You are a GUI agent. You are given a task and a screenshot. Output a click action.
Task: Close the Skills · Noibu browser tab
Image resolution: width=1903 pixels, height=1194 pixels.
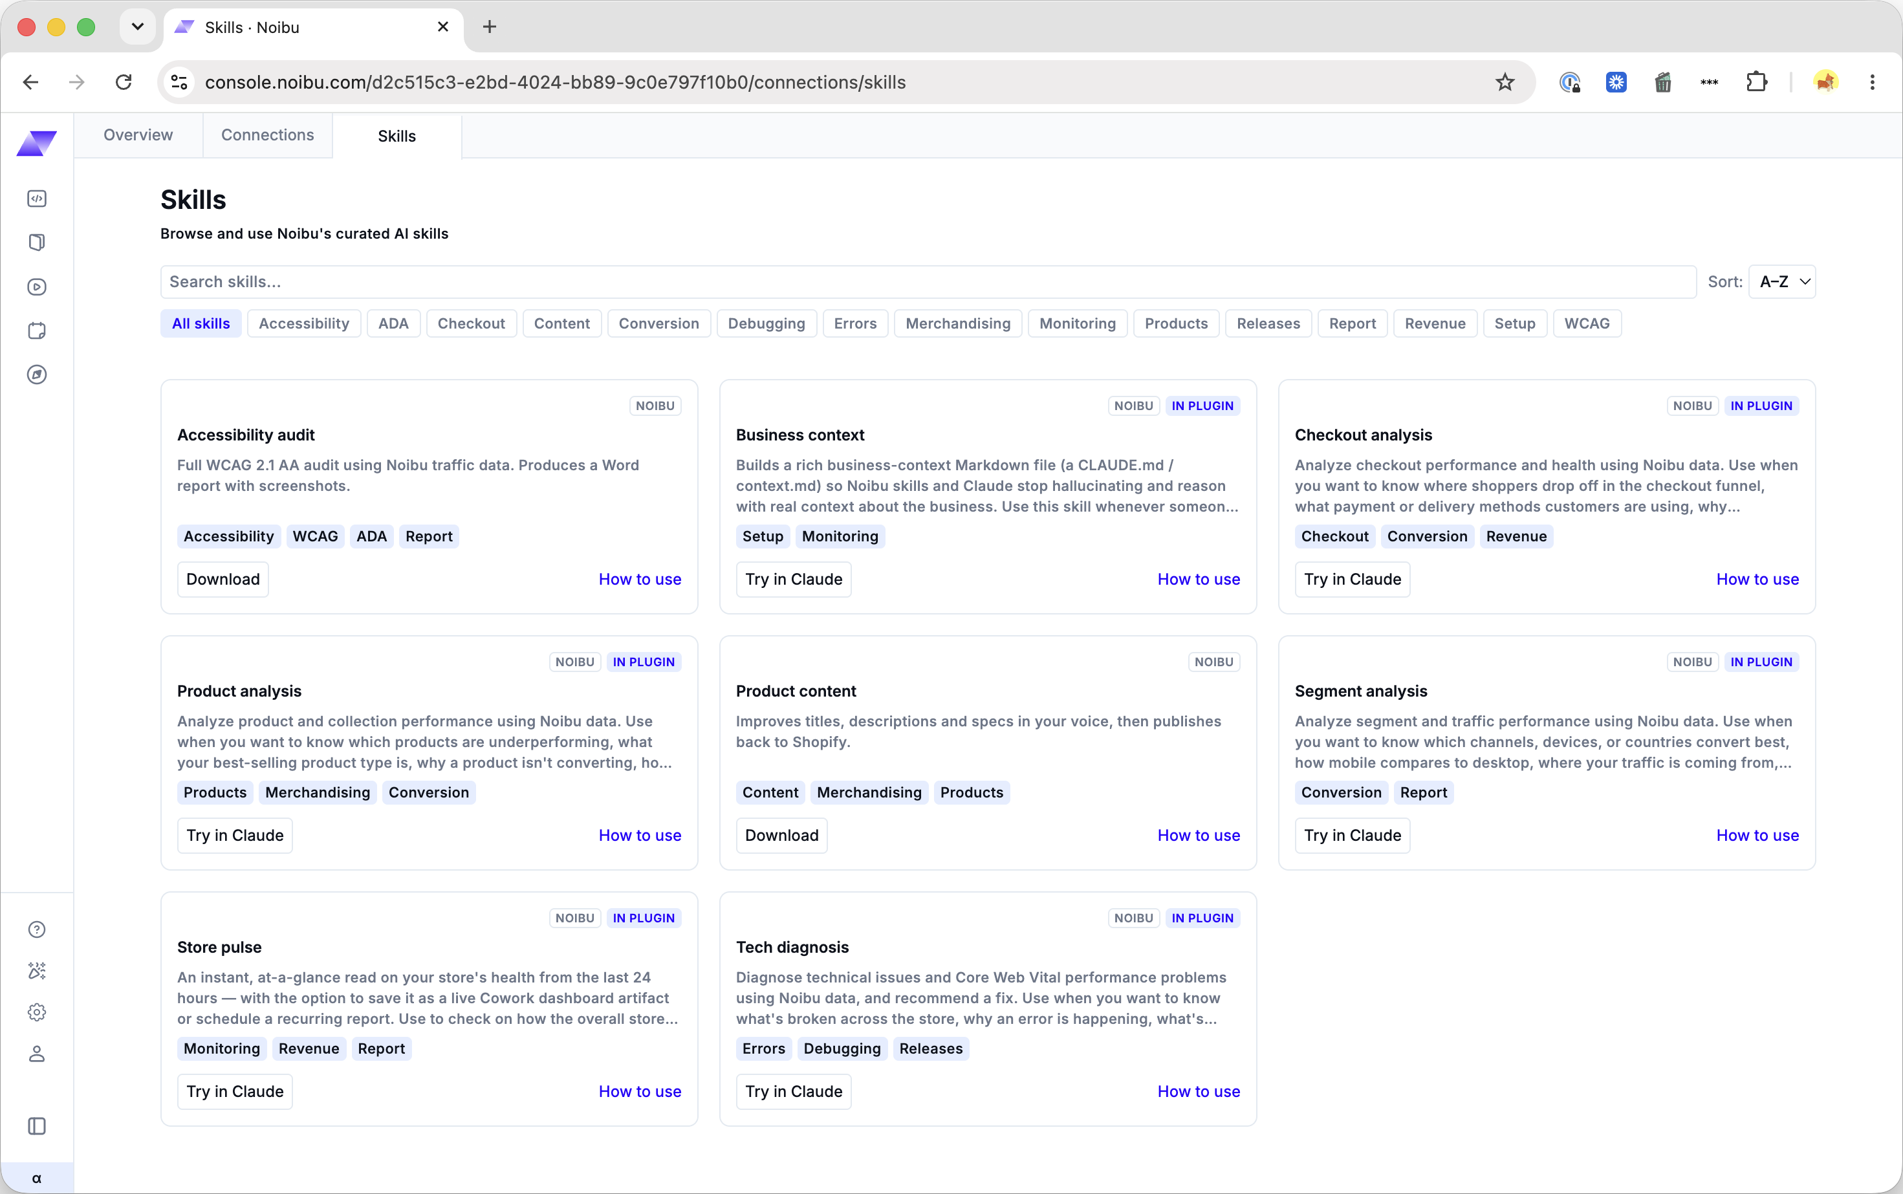click(x=443, y=27)
